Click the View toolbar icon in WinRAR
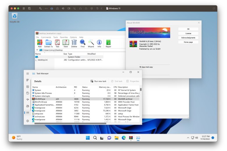The height and width of the screenshot is (151, 227). coord(66,44)
